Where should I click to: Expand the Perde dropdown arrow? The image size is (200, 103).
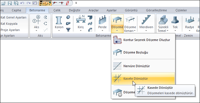click(103, 30)
